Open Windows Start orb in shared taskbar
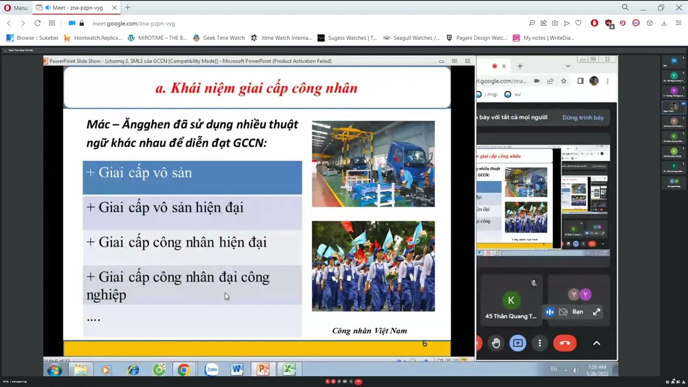This screenshot has width=688, height=387. point(54,370)
